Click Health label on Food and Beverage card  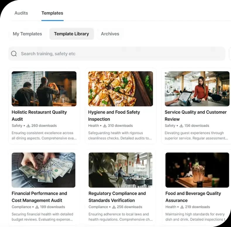[x=171, y=207]
